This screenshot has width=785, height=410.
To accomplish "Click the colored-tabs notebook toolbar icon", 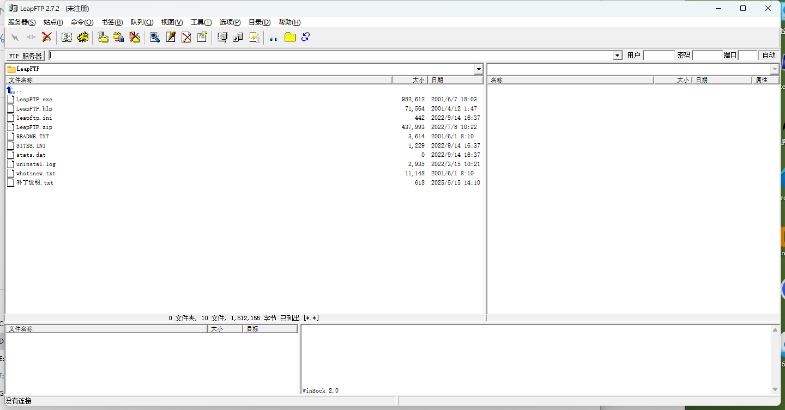I will (x=222, y=38).
